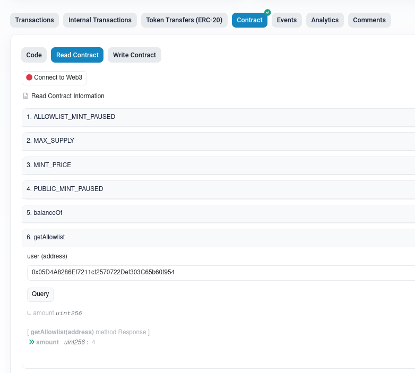Switch to Internal Transactions tab
The width and height of the screenshot is (415, 373).
pyautogui.click(x=100, y=20)
